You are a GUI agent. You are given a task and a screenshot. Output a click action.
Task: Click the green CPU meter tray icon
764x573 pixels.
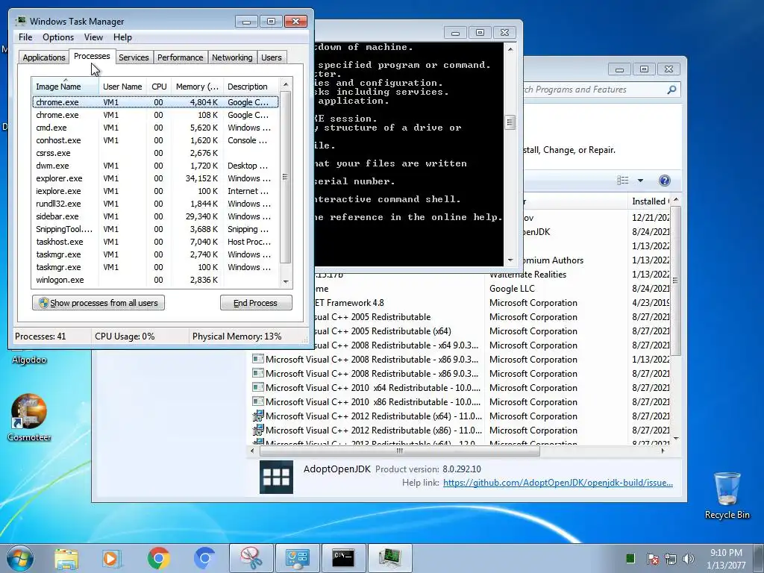pyautogui.click(x=630, y=558)
